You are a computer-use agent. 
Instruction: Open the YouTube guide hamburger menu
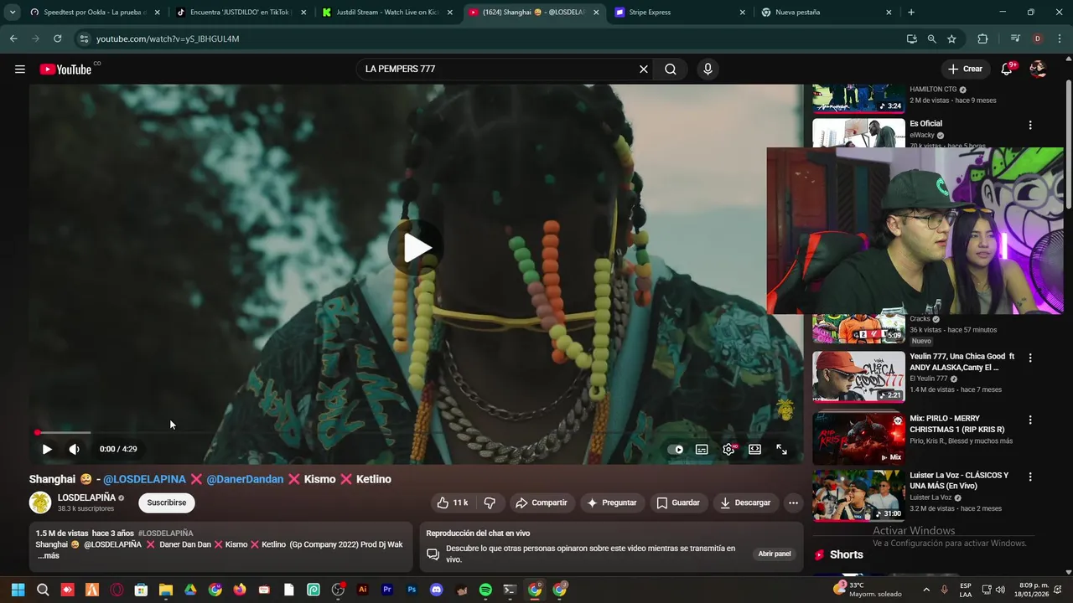pyautogui.click(x=20, y=70)
